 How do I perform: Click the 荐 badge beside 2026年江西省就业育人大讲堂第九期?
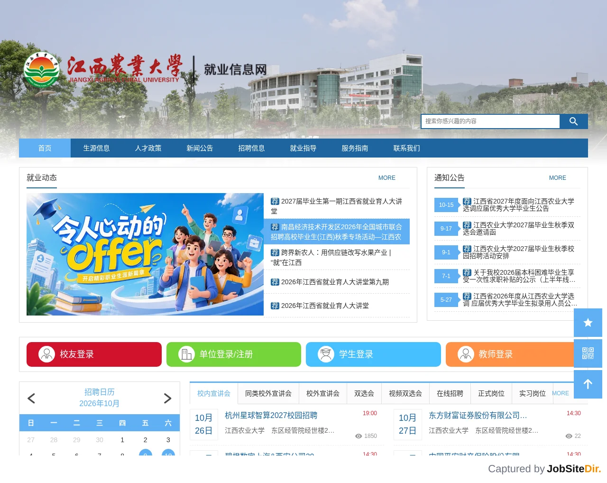tap(275, 282)
